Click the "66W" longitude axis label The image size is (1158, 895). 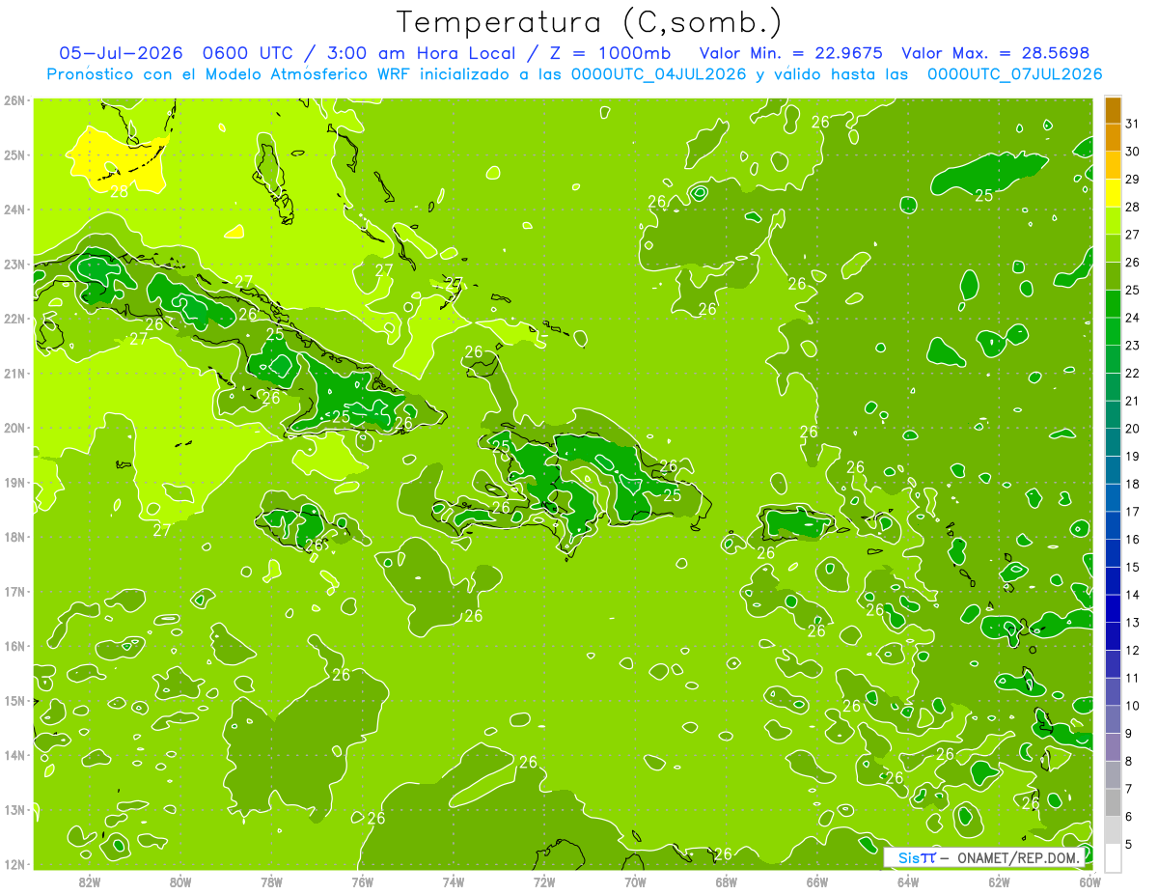pyautogui.click(x=816, y=881)
